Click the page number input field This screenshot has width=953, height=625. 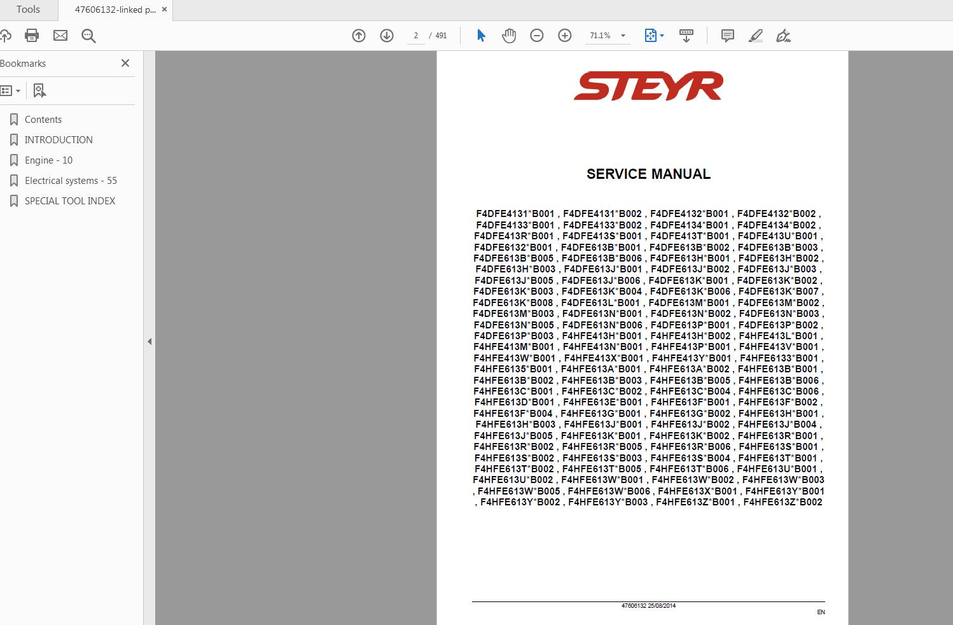(x=415, y=36)
